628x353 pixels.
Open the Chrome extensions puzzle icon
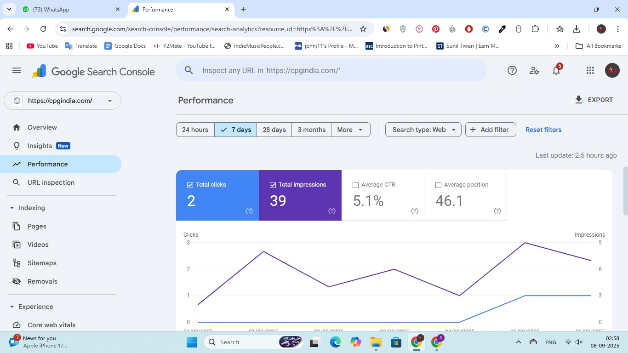tap(535, 29)
